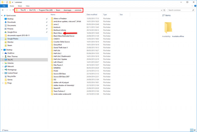Image resolution: width=197 pixels, height=132 pixels.
Task: Switch to Details view icon in status bar
Action: (191, 130)
